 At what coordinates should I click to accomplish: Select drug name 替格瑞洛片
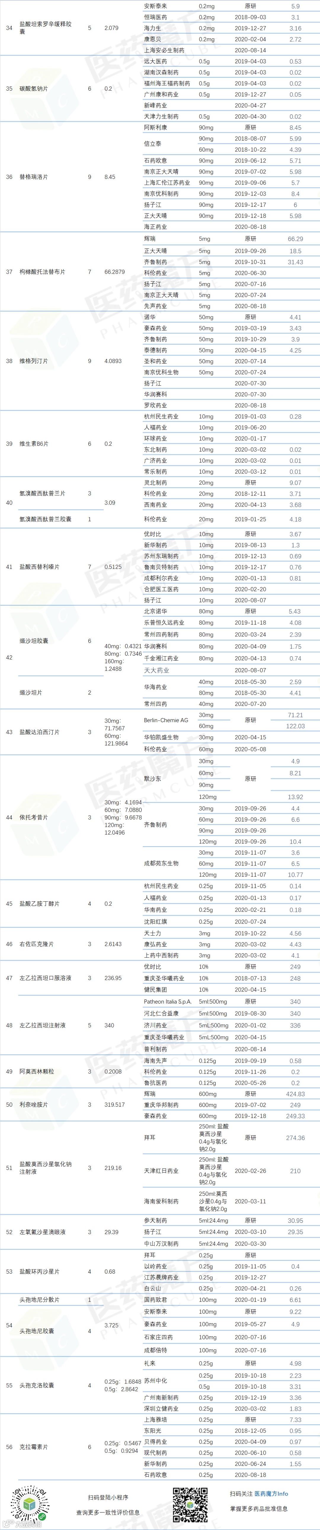pyautogui.click(x=34, y=177)
